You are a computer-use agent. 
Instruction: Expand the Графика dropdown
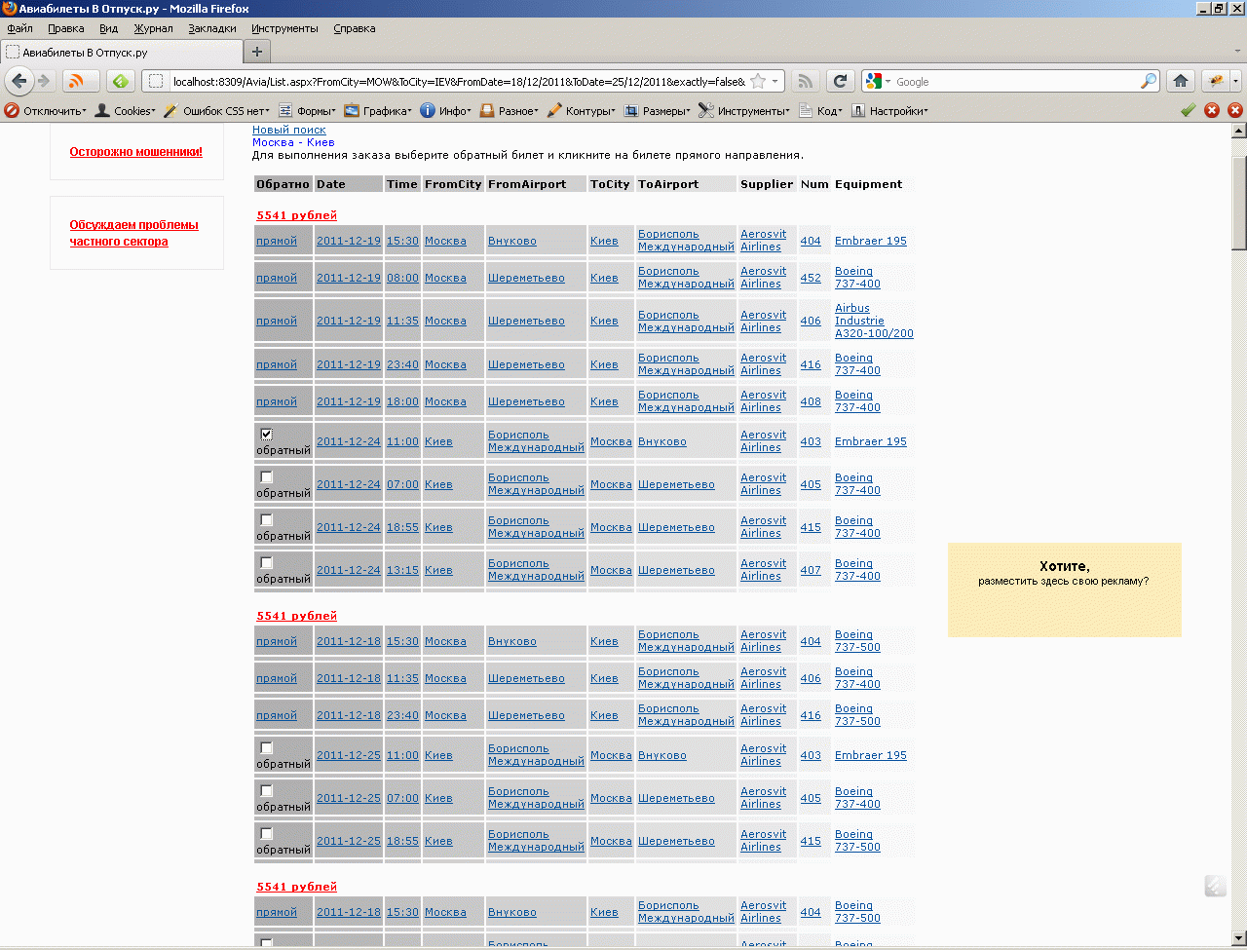tap(379, 111)
